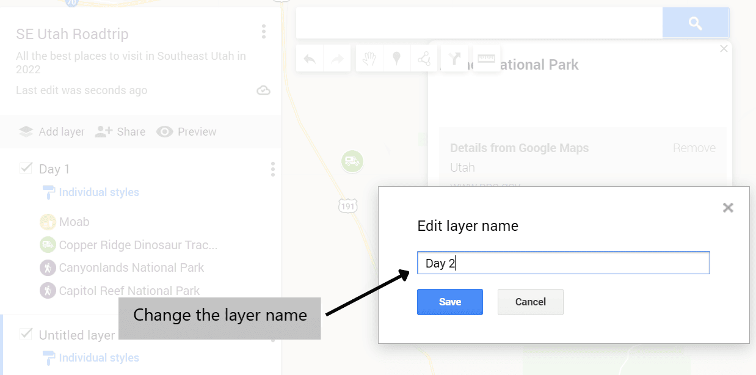Uncheck the Untitled layer visibility
This screenshot has height=375, width=756.
(x=26, y=334)
